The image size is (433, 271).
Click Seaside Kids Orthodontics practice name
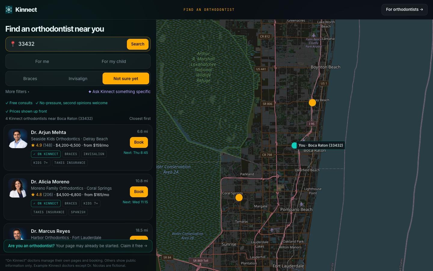coord(55,139)
